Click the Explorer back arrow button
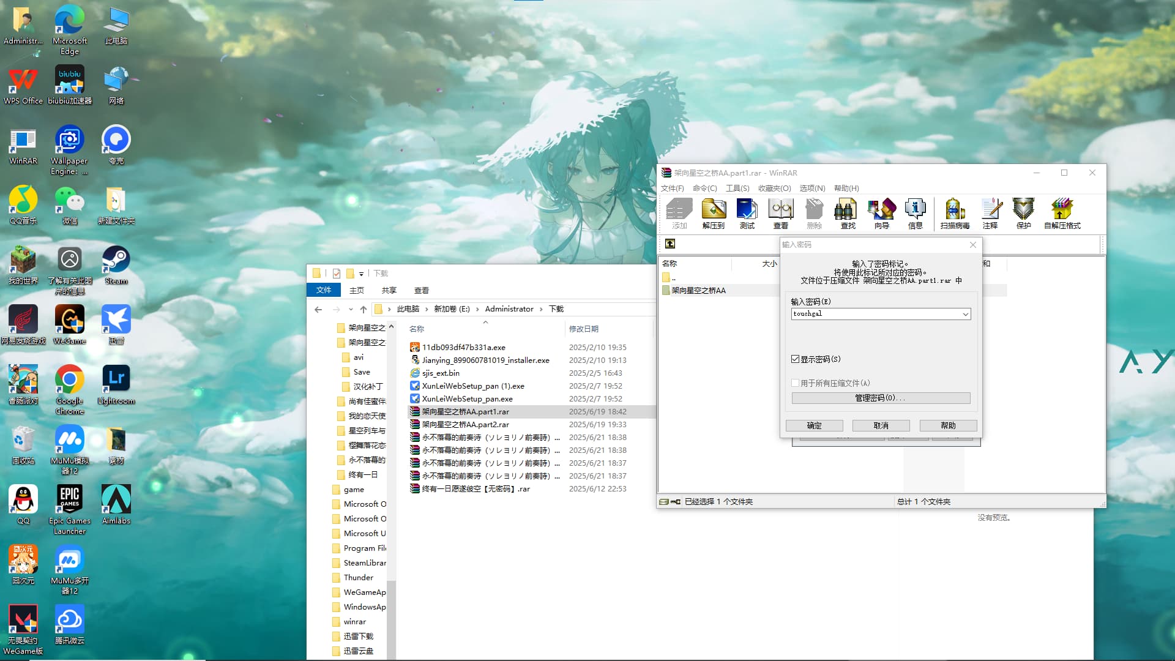 click(318, 309)
